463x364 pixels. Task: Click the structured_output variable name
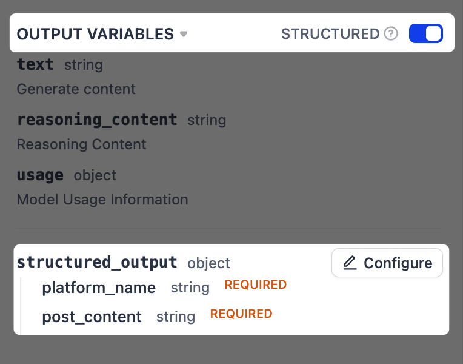point(97,263)
